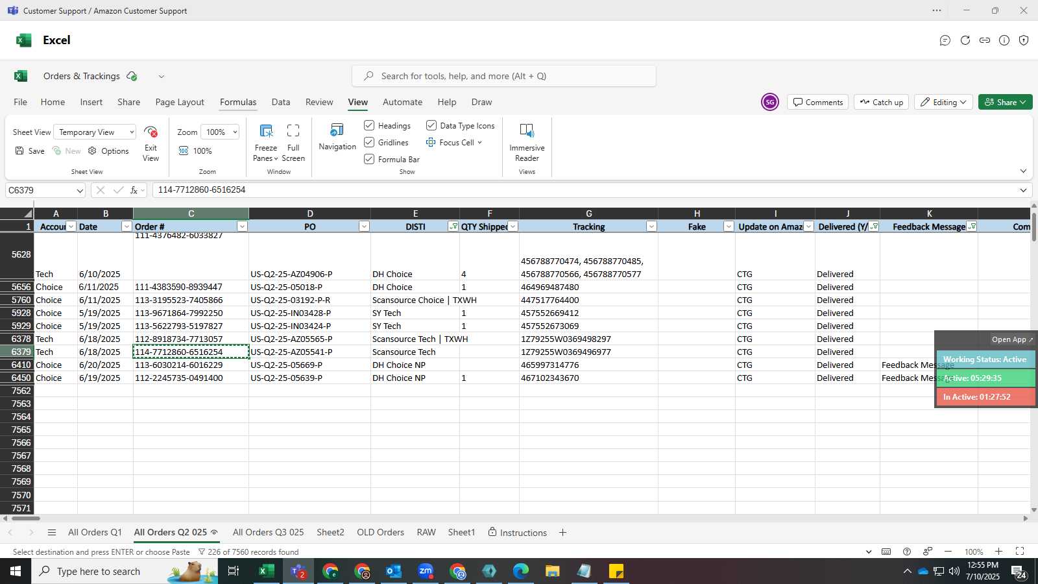Toggle the Headings checkbox

(x=369, y=125)
